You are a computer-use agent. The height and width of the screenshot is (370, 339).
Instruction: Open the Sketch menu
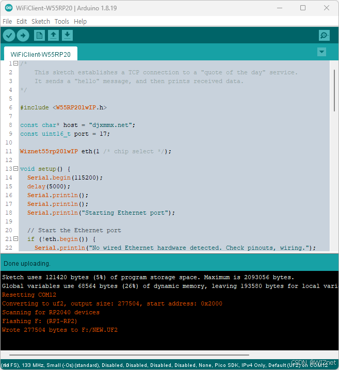[41, 22]
